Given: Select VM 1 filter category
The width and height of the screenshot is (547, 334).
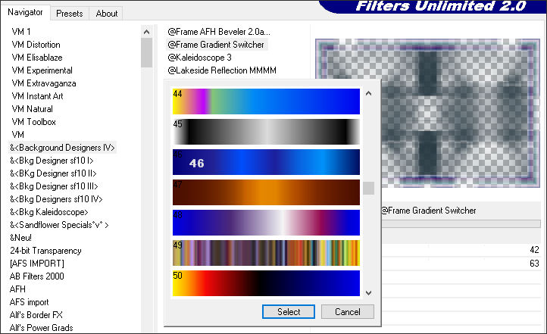Looking at the screenshot, I should click(21, 32).
